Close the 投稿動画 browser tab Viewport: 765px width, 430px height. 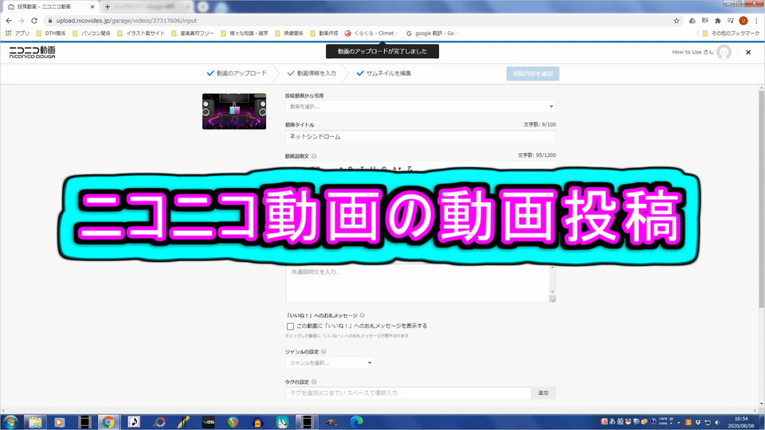tap(92, 7)
